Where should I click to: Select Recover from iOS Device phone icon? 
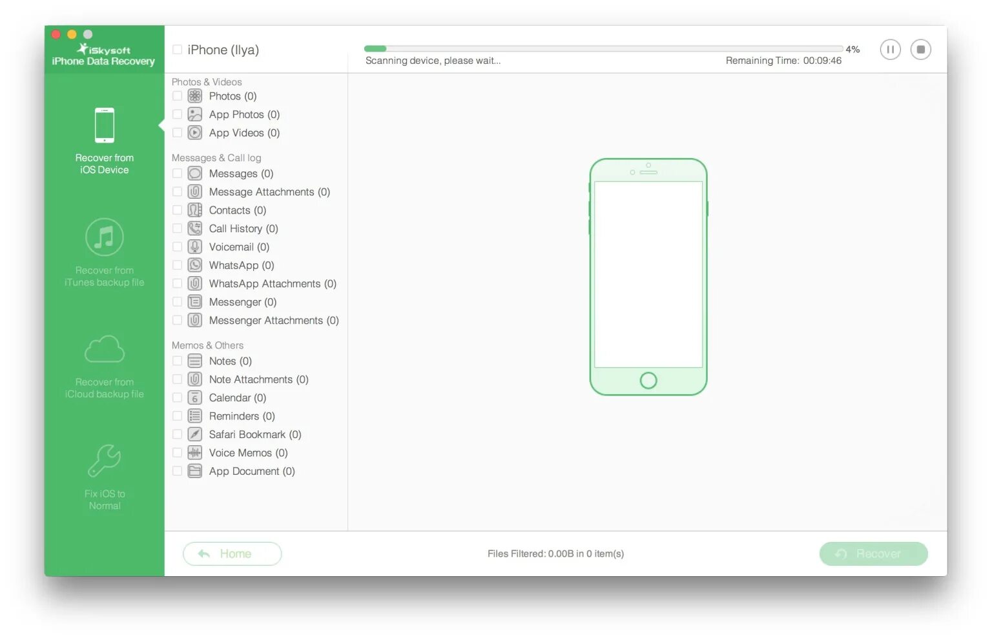click(x=105, y=125)
